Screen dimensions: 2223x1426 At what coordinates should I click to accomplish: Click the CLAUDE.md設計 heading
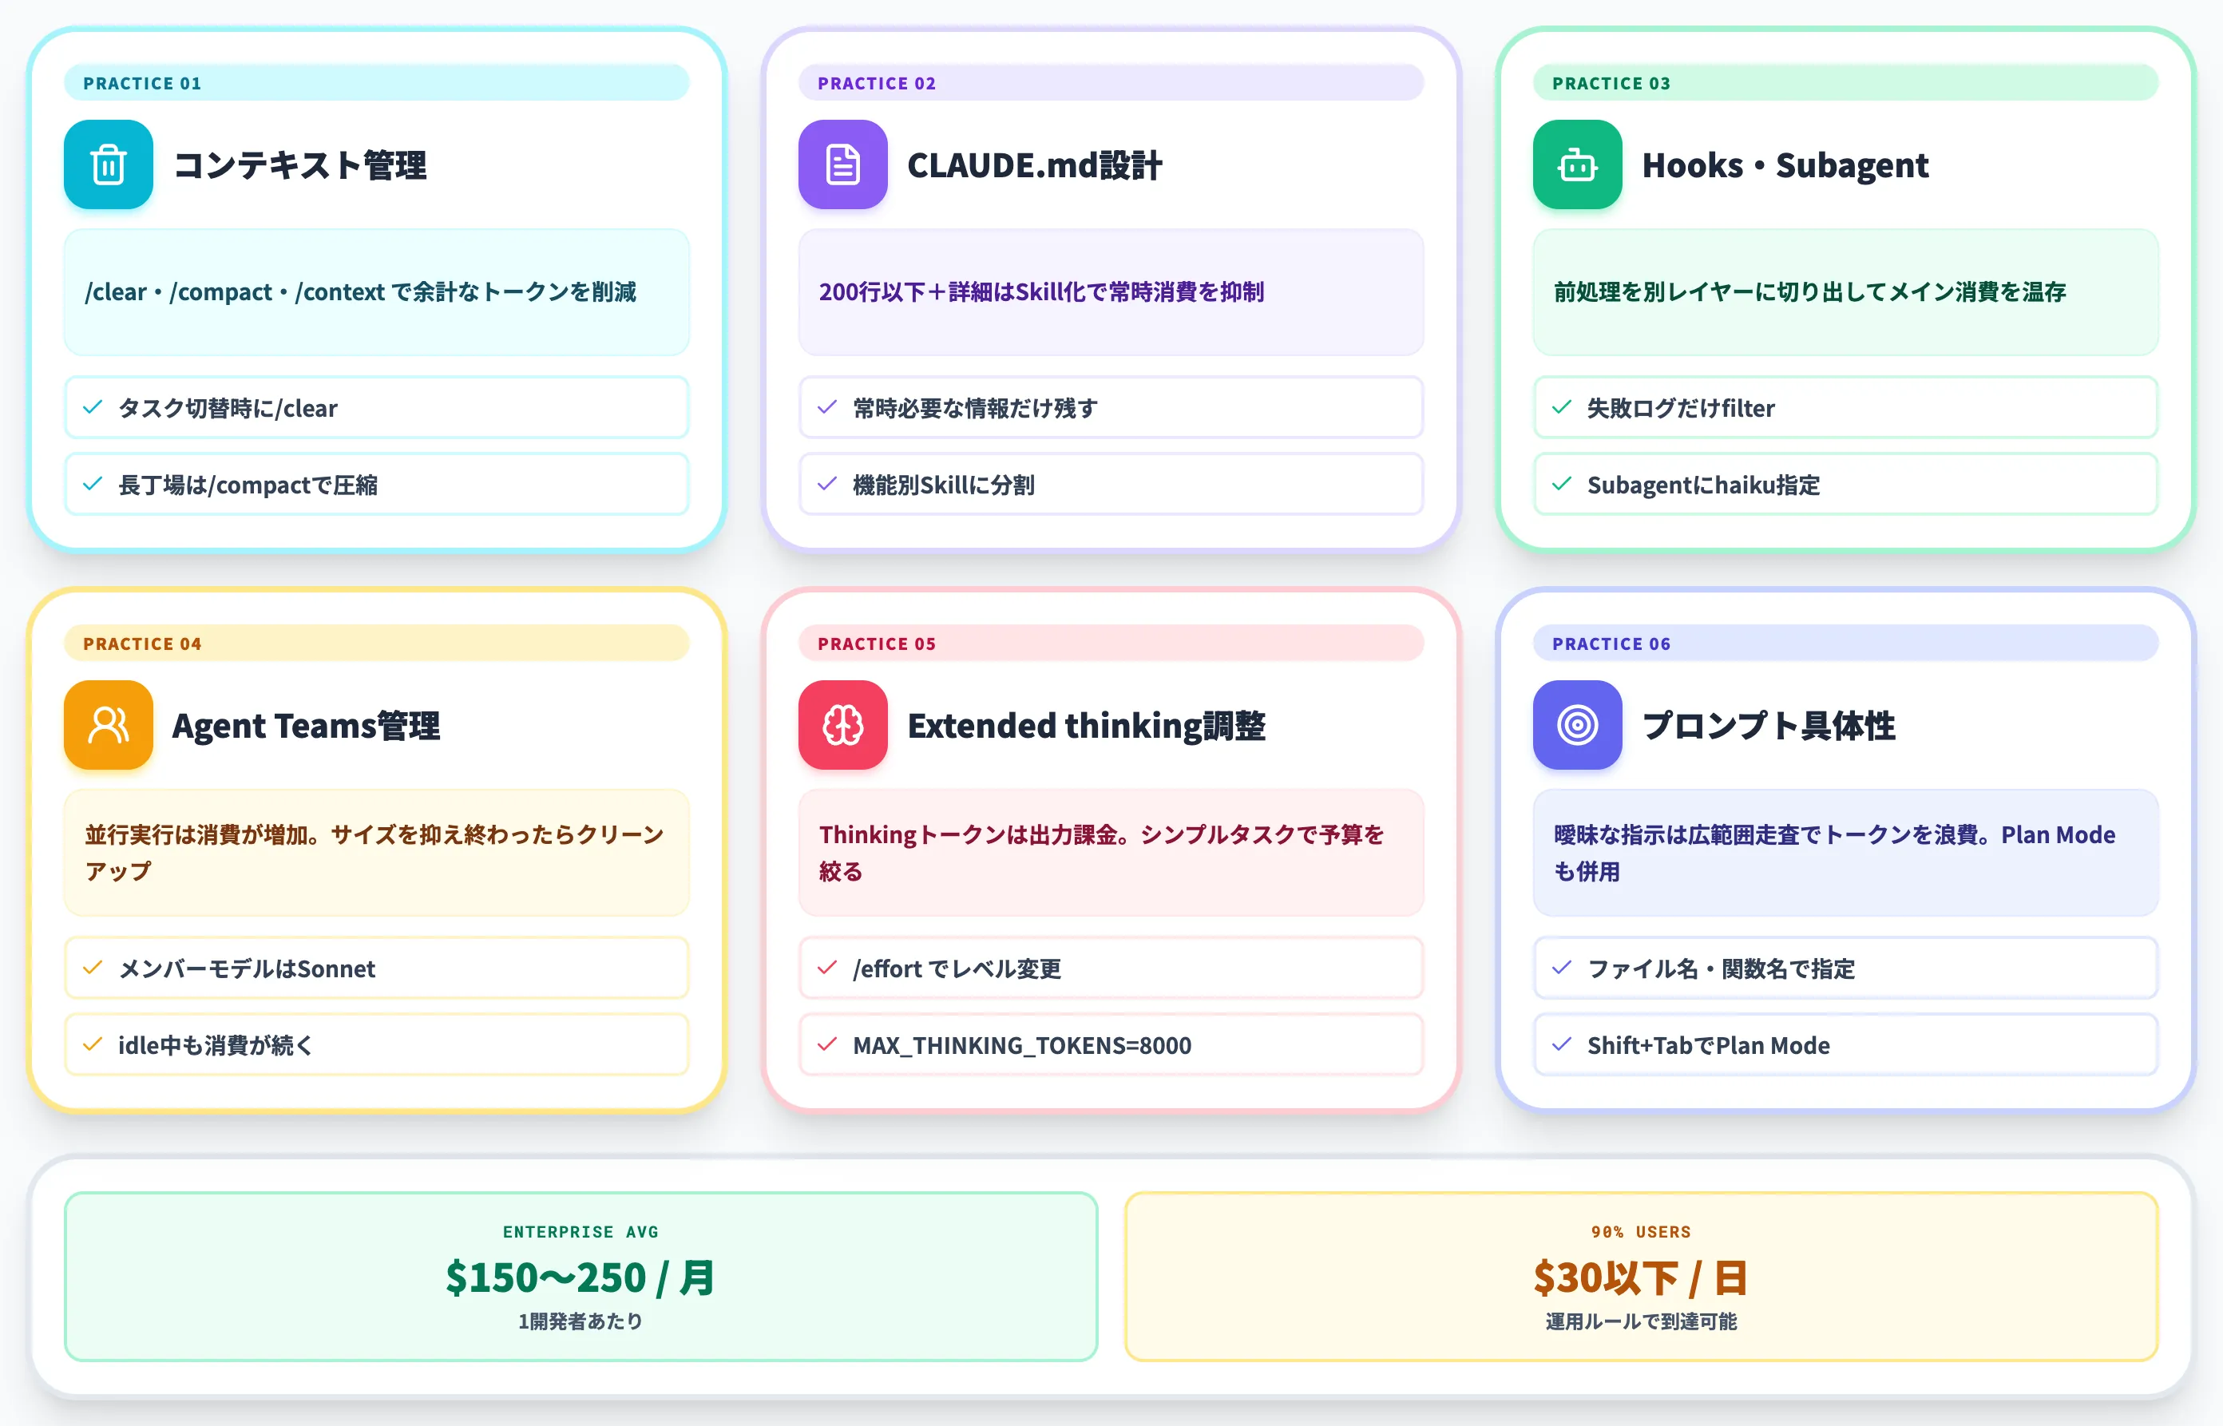pyautogui.click(x=1034, y=164)
